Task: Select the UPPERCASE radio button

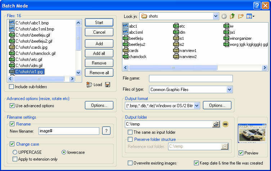Action: click(15, 152)
